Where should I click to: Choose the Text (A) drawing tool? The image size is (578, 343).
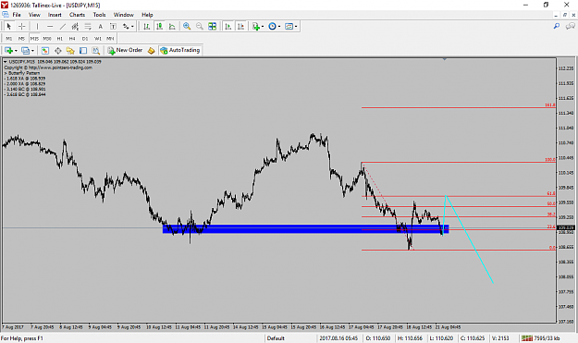coord(100,26)
